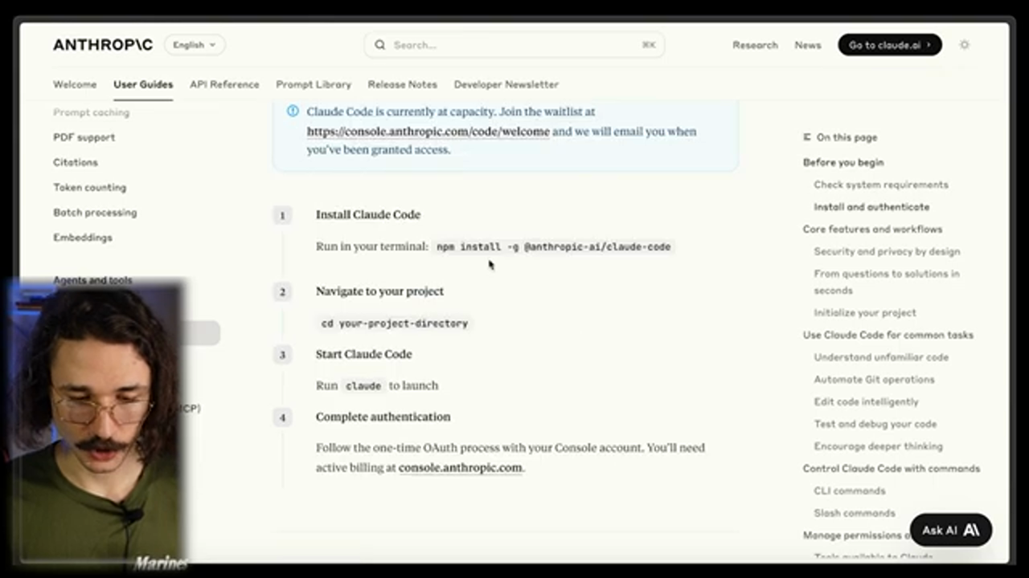Click the Install Claude Code step heading

(368, 214)
